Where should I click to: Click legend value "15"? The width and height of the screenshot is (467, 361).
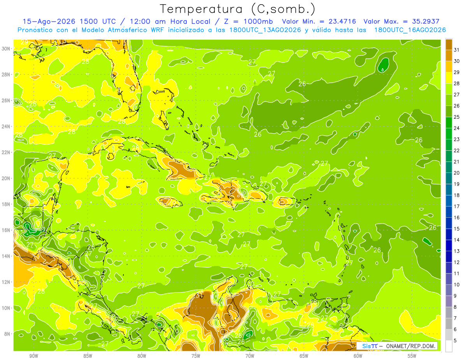(456, 229)
